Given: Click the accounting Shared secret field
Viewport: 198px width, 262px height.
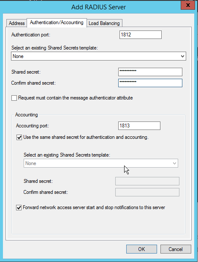Looking at the screenshot, I should [147, 181].
